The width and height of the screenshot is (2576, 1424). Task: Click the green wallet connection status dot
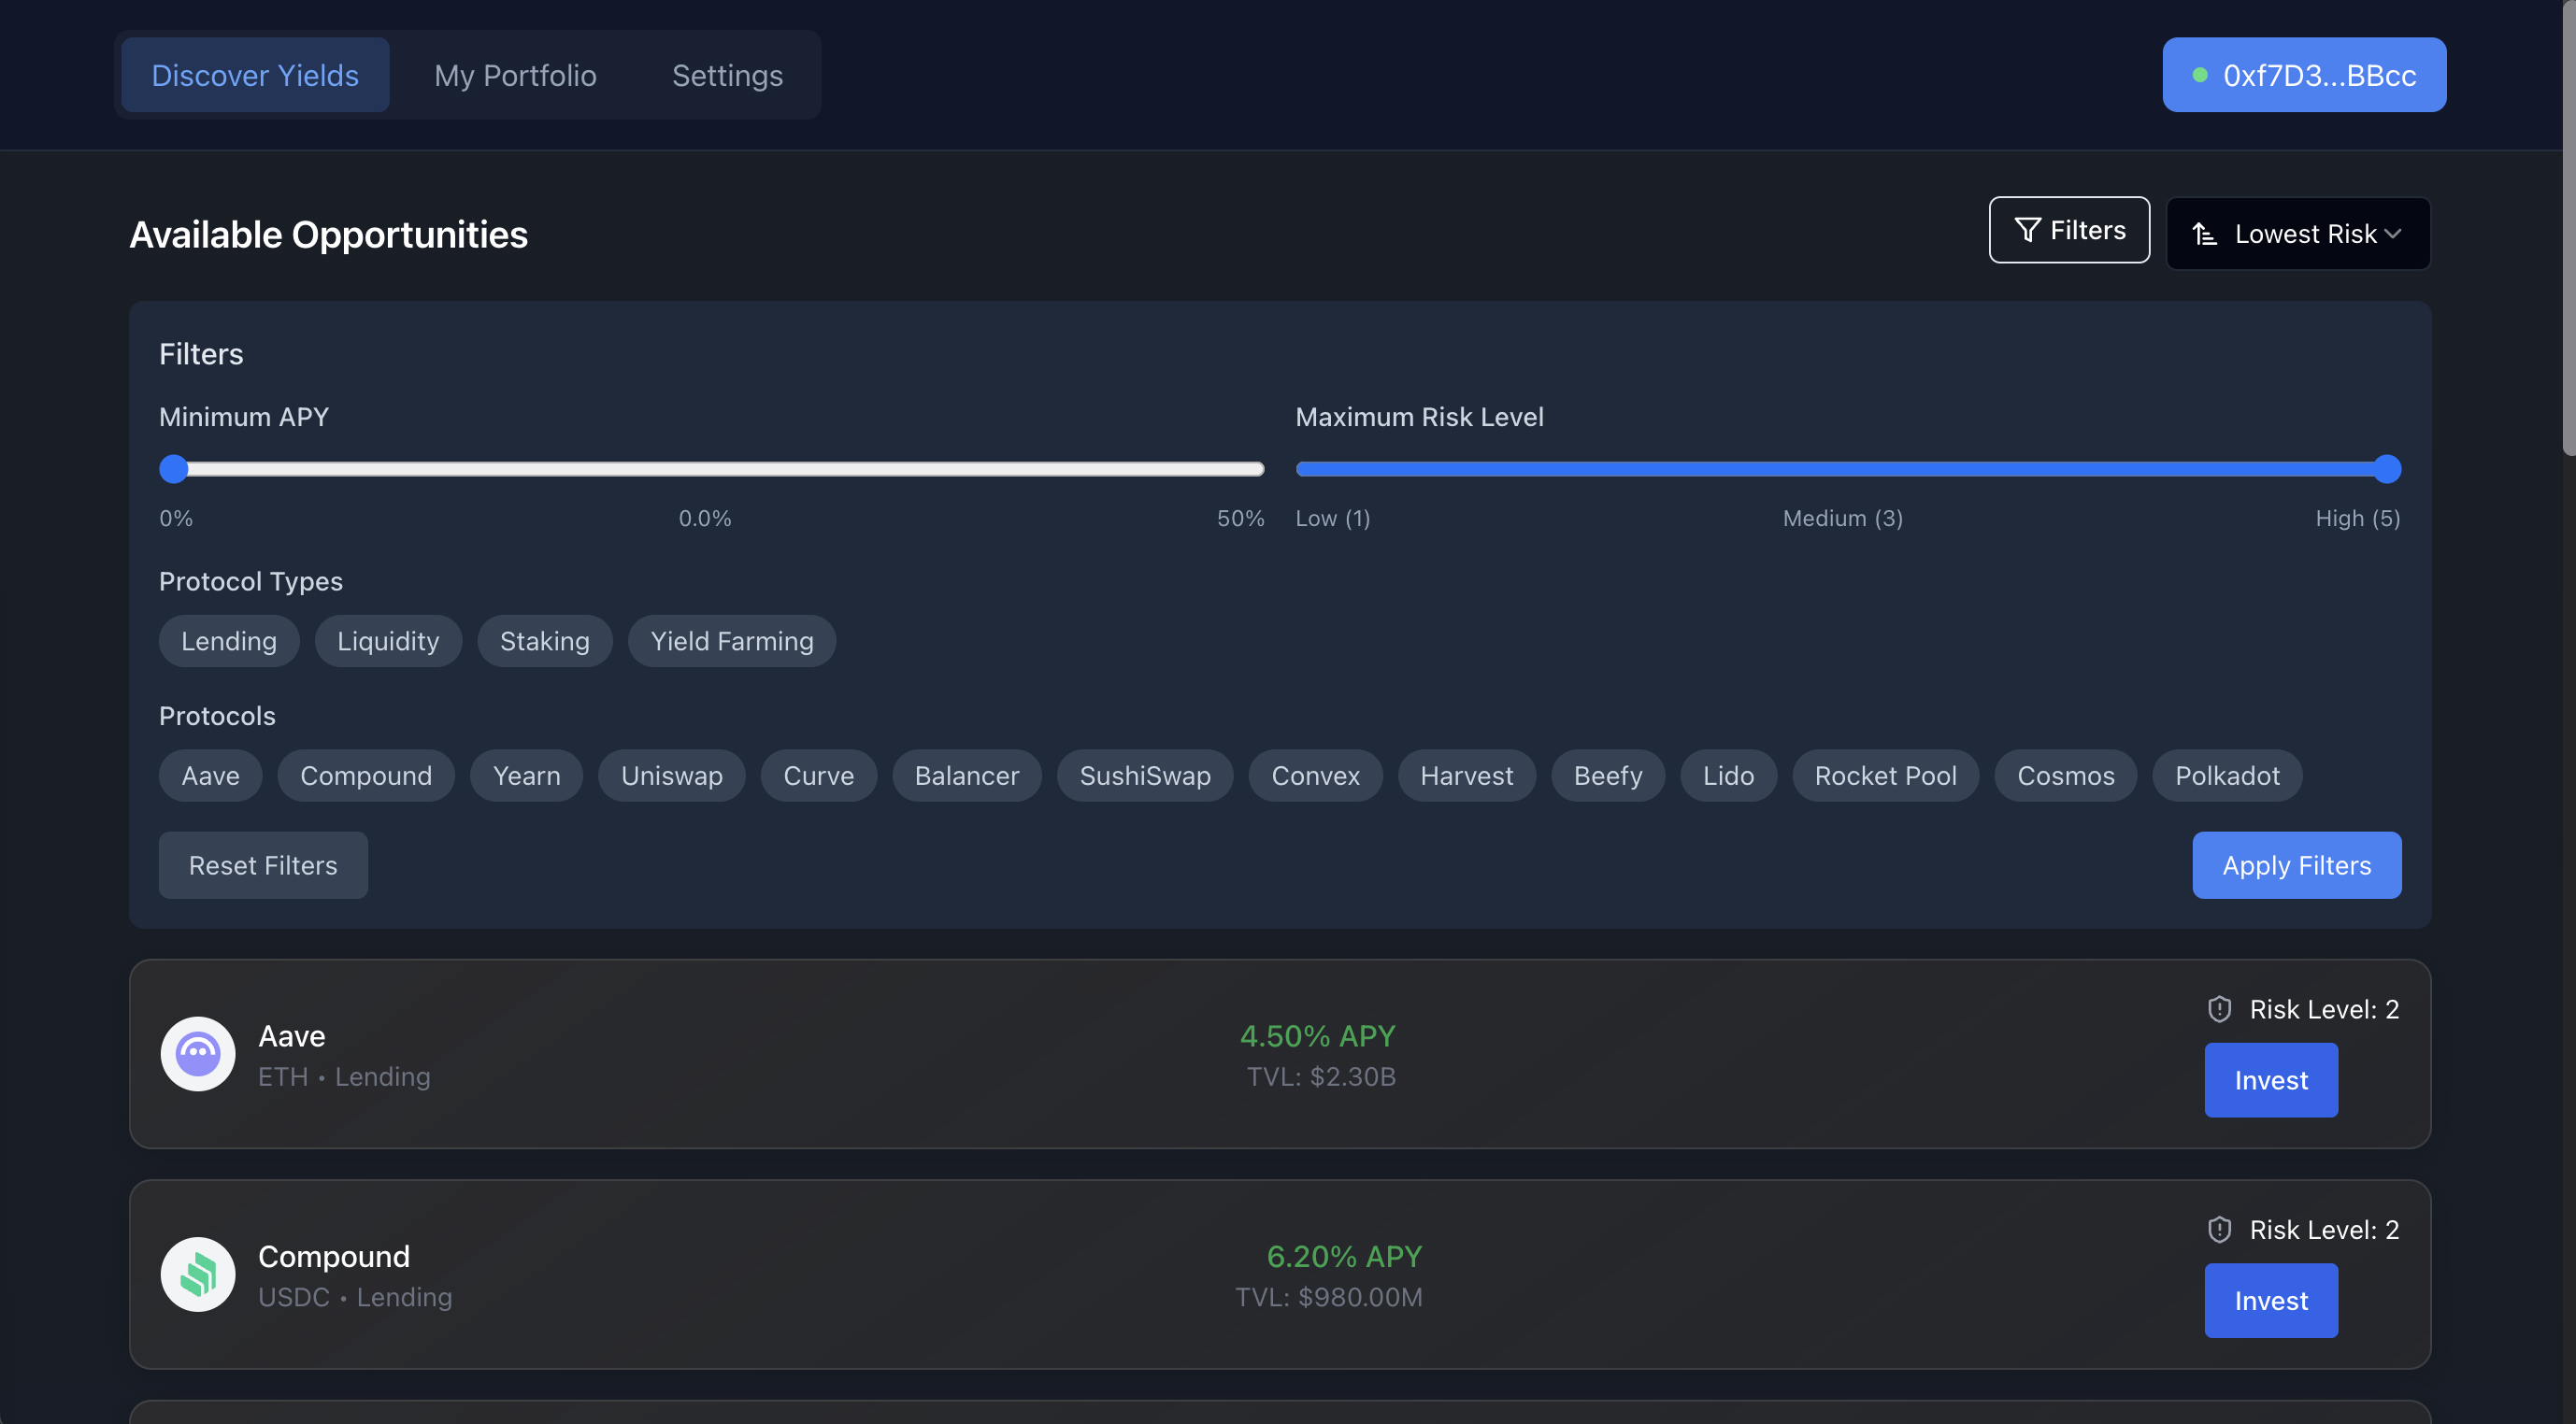tap(2200, 75)
